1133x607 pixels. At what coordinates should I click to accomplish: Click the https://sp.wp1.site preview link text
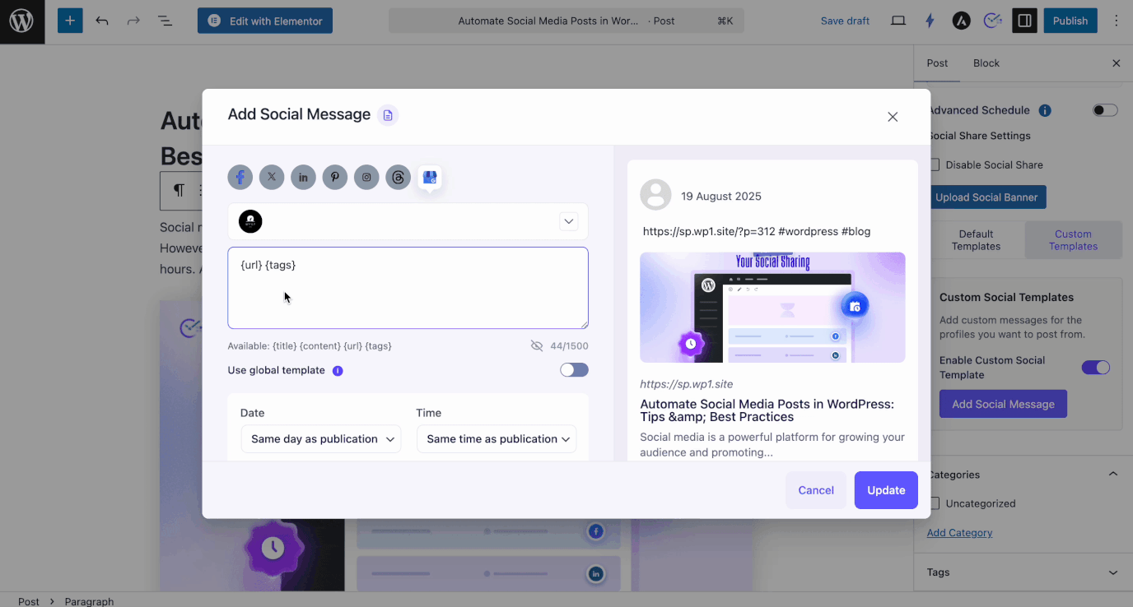point(686,384)
